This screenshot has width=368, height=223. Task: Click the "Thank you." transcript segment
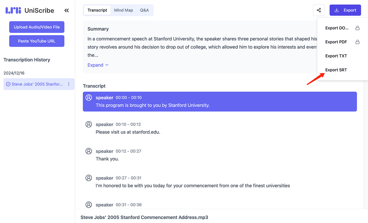coord(107,159)
